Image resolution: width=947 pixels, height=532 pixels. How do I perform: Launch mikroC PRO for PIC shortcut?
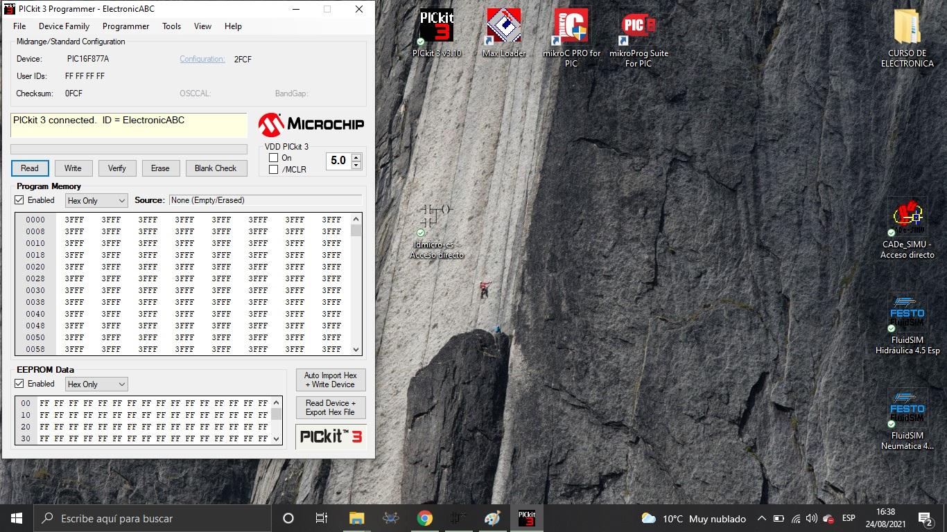(x=571, y=37)
